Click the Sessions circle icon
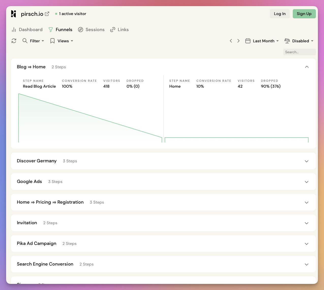This screenshot has width=324, height=290. (81, 30)
